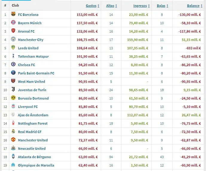The height and width of the screenshot is (171, 206).
Task: Click Nottingham Forest's -76,75 mill. € balance
Action: 190,123
